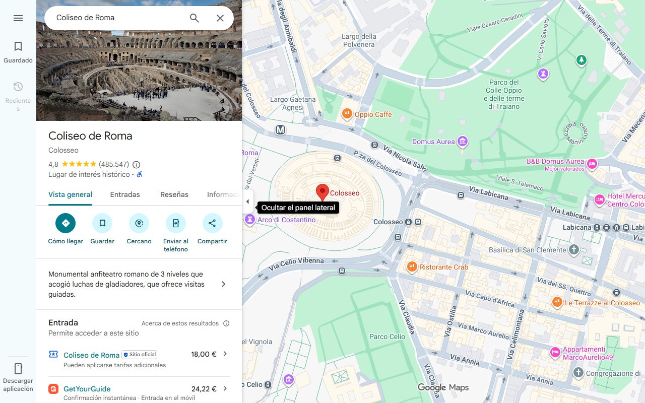Expand the 18,00 € official ticket option

[x=225, y=354]
